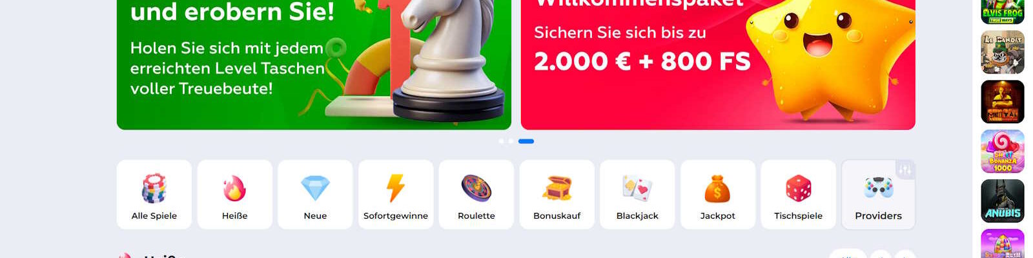1033x258 pixels.
Task: Launch the Le Bandit game thumbnail
Action: pos(1003,52)
